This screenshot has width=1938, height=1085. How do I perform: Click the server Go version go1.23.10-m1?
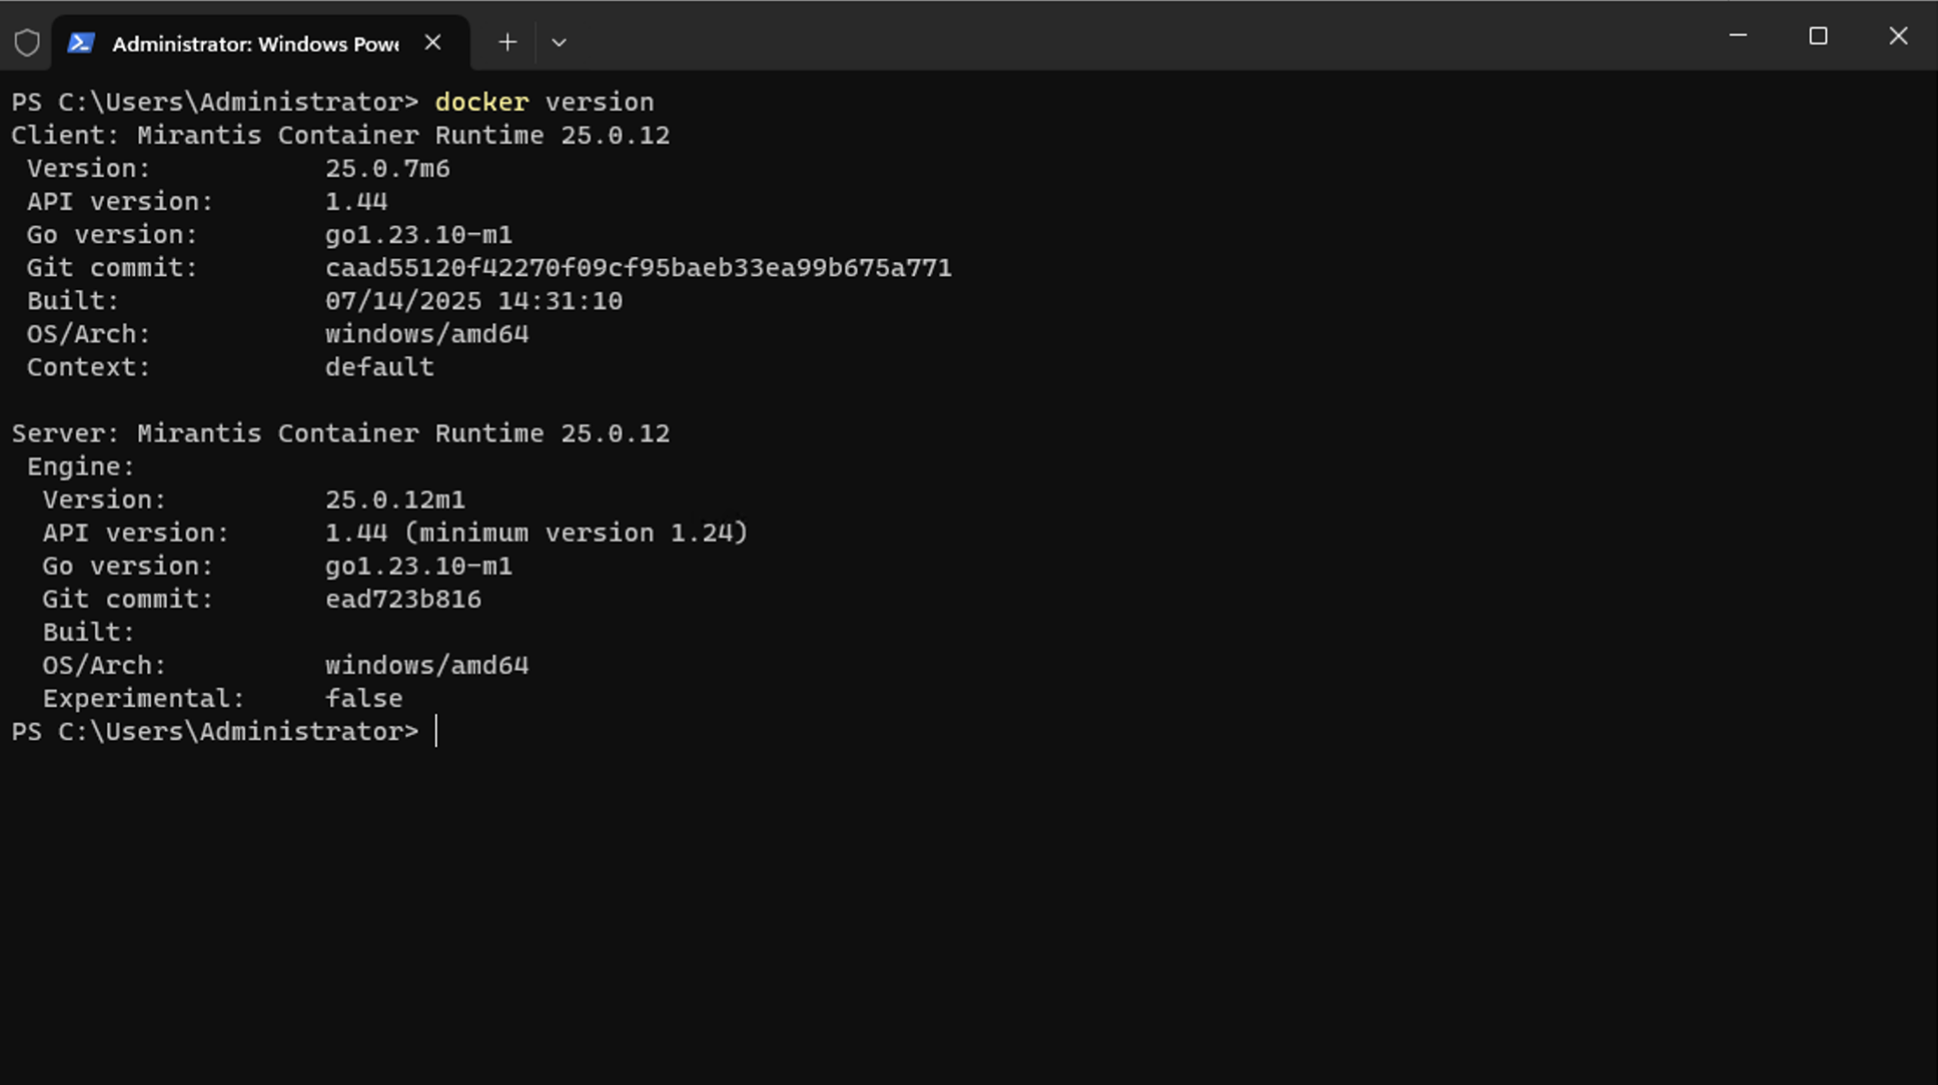point(419,566)
